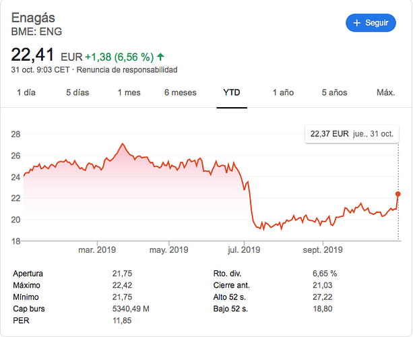The height and width of the screenshot is (337, 413).
Task: Choose the 5 años range
Action: click(334, 92)
